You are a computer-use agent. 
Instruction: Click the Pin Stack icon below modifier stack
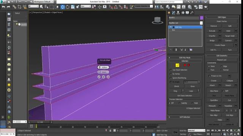pyautogui.click(x=170, y=50)
